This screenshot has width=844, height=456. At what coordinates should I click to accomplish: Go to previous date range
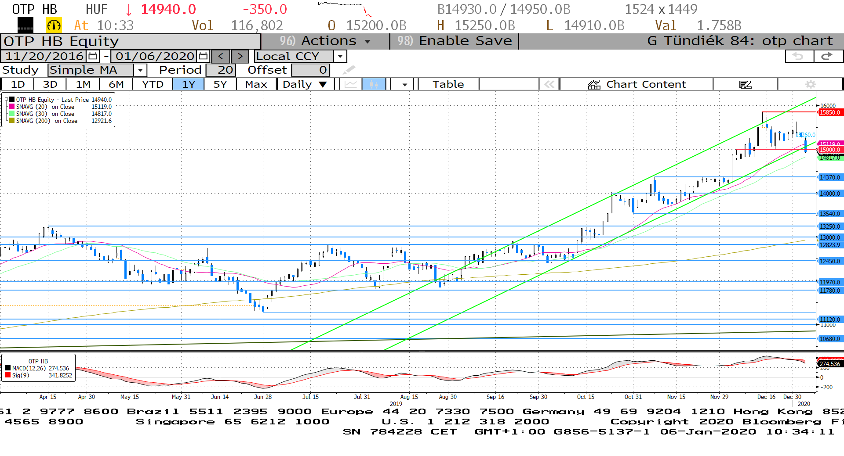[x=221, y=56]
